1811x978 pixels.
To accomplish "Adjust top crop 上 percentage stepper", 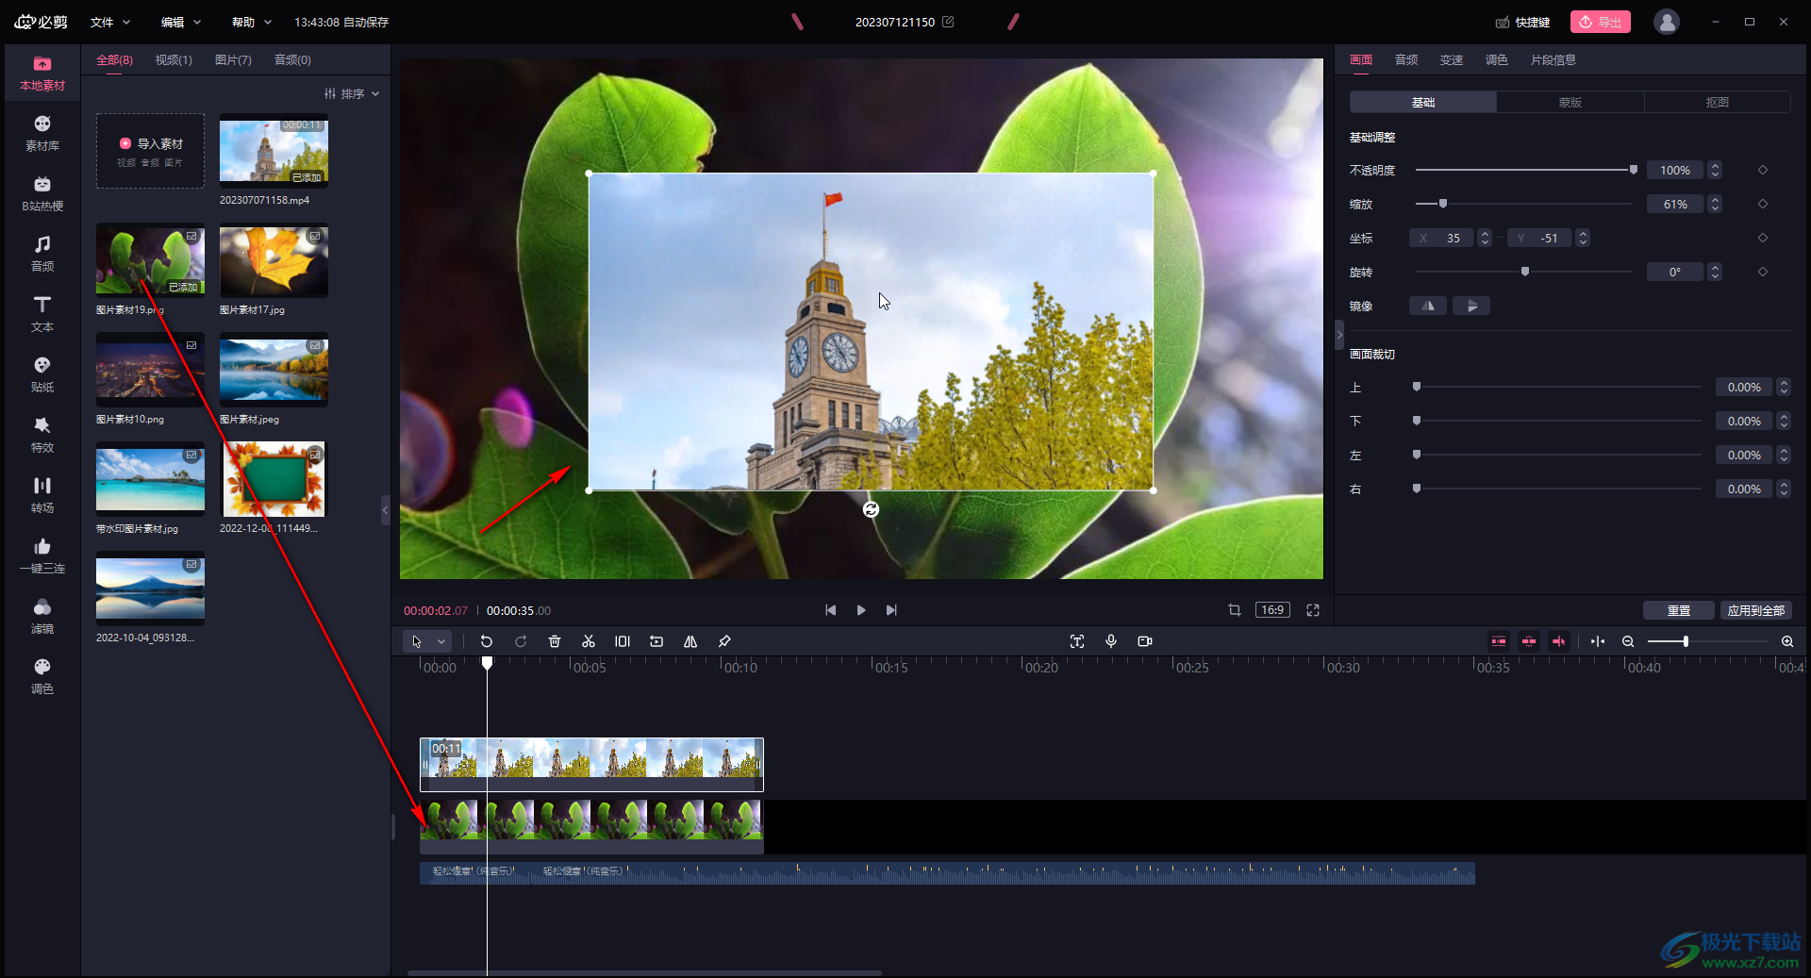I will click(x=1784, y=387).
